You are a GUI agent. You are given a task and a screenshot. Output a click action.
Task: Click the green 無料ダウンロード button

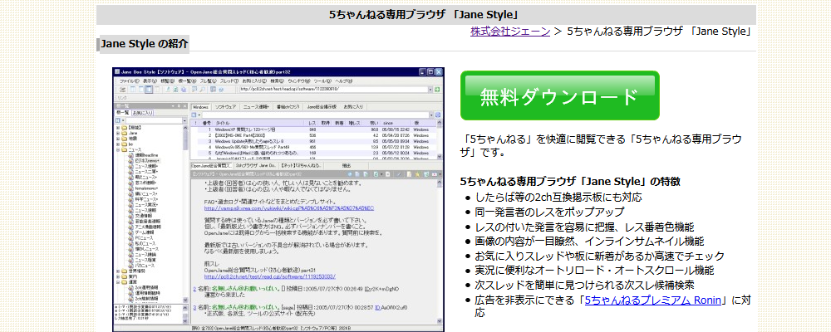pos(559,95)
